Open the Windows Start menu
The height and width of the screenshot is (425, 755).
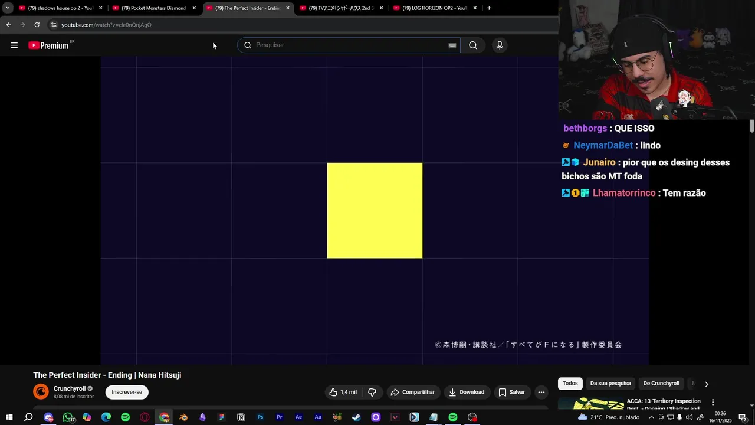pyautogui.click(x=9, y=417)
